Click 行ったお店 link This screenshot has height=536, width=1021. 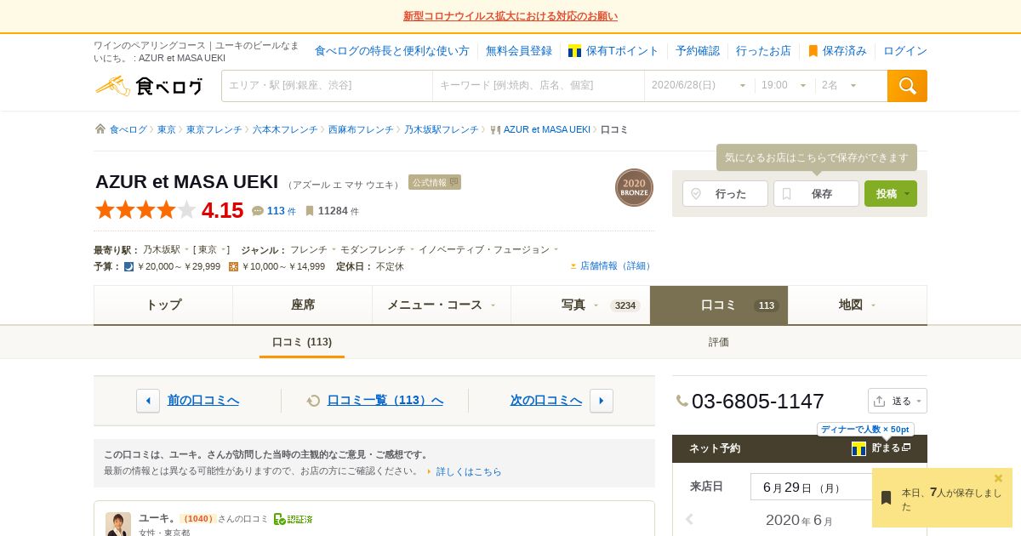[763, 51]
